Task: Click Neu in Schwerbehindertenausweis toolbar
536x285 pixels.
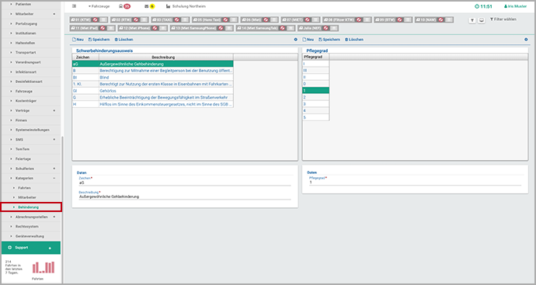Action: coord(78,40)
